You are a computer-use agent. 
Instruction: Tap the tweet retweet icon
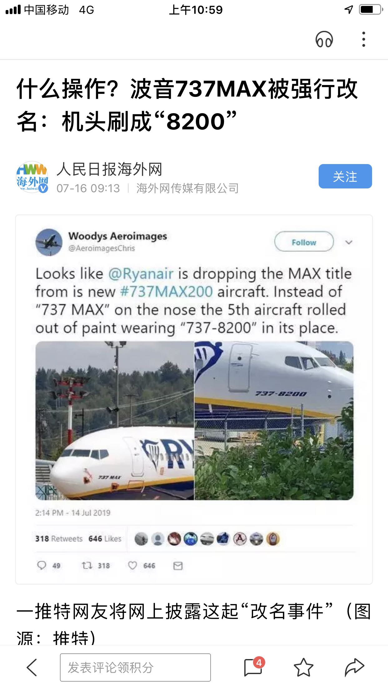[x=87, y=565]
